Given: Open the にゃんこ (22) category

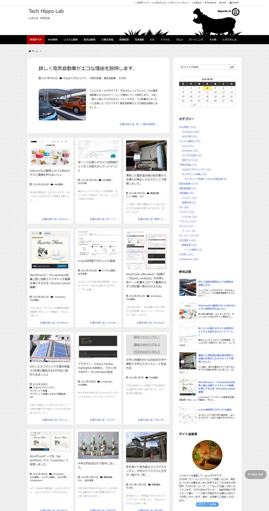Looking at the screenshot, I should 189,198.
